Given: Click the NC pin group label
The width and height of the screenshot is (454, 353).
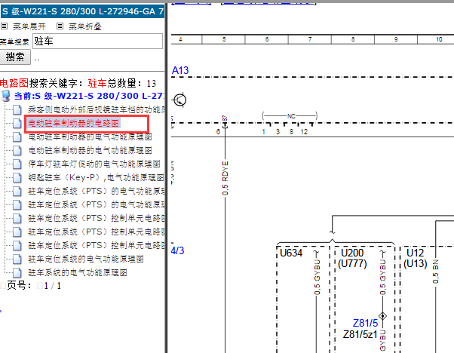Looking at the screenshot, I should 291,116.
